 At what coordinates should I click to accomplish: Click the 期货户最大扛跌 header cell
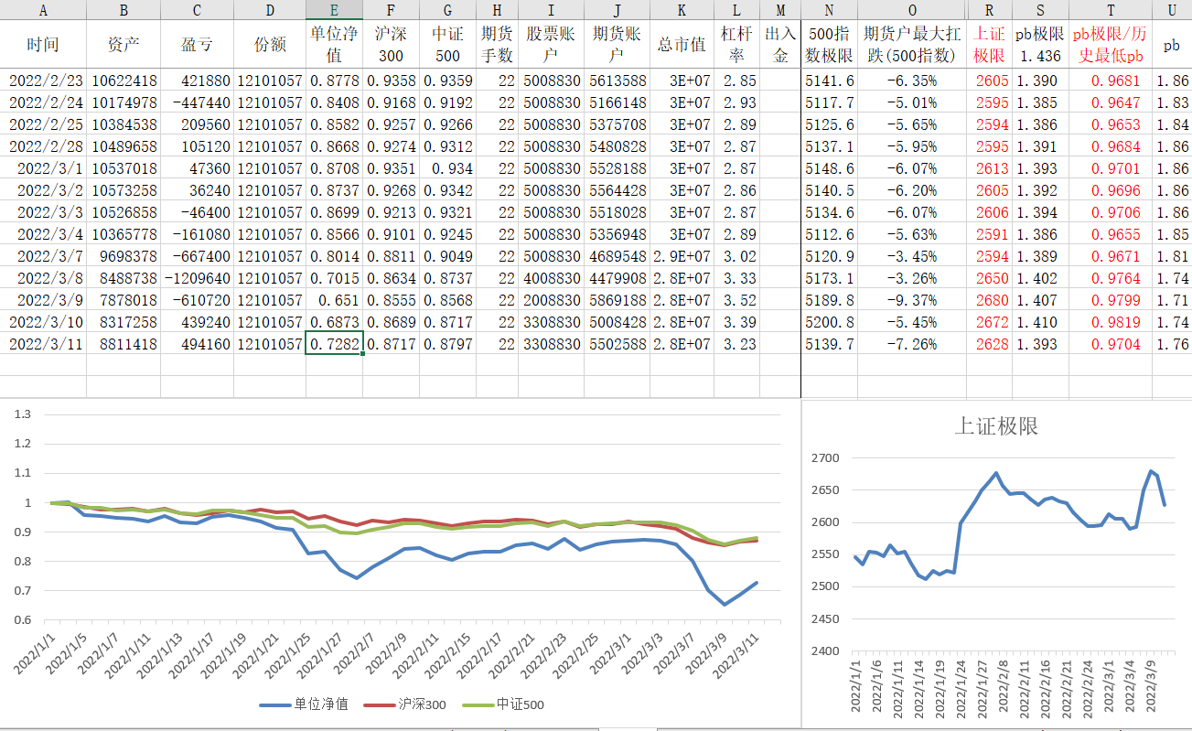pyautogui.click(x=911, y=44)
